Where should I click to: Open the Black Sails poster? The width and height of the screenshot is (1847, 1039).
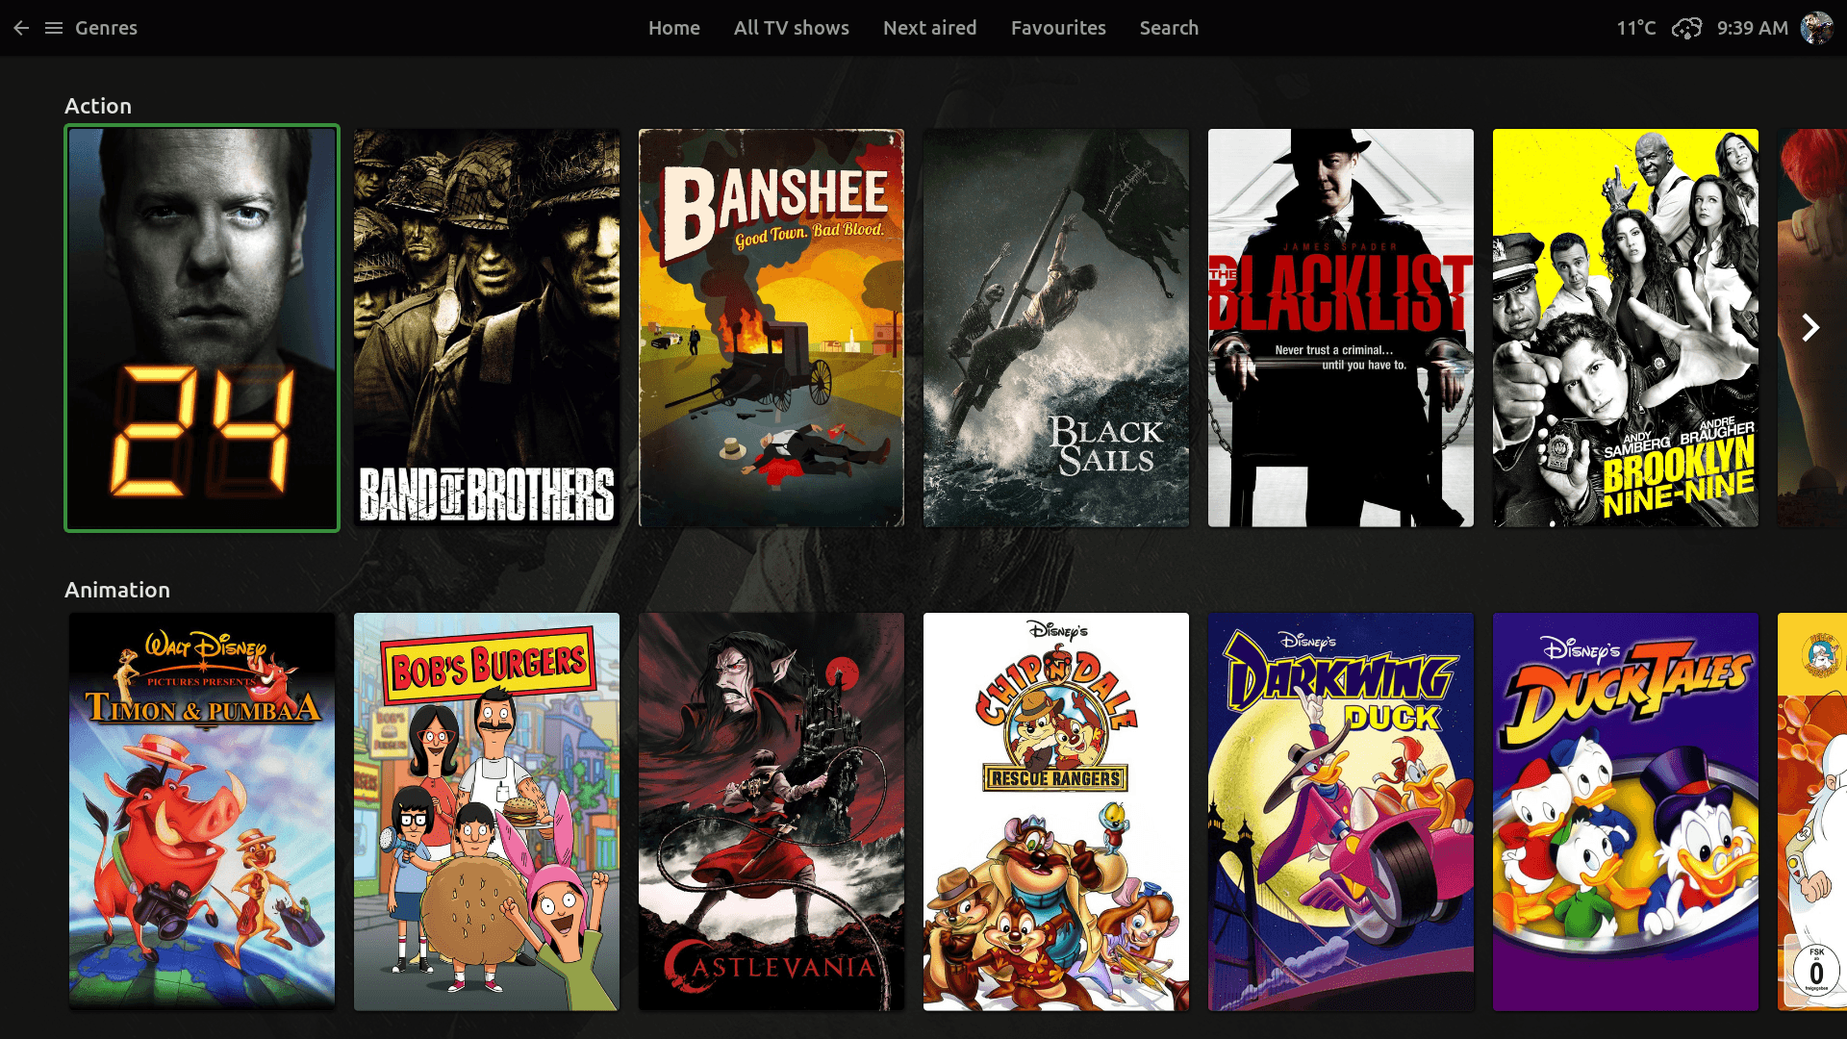1056,328
